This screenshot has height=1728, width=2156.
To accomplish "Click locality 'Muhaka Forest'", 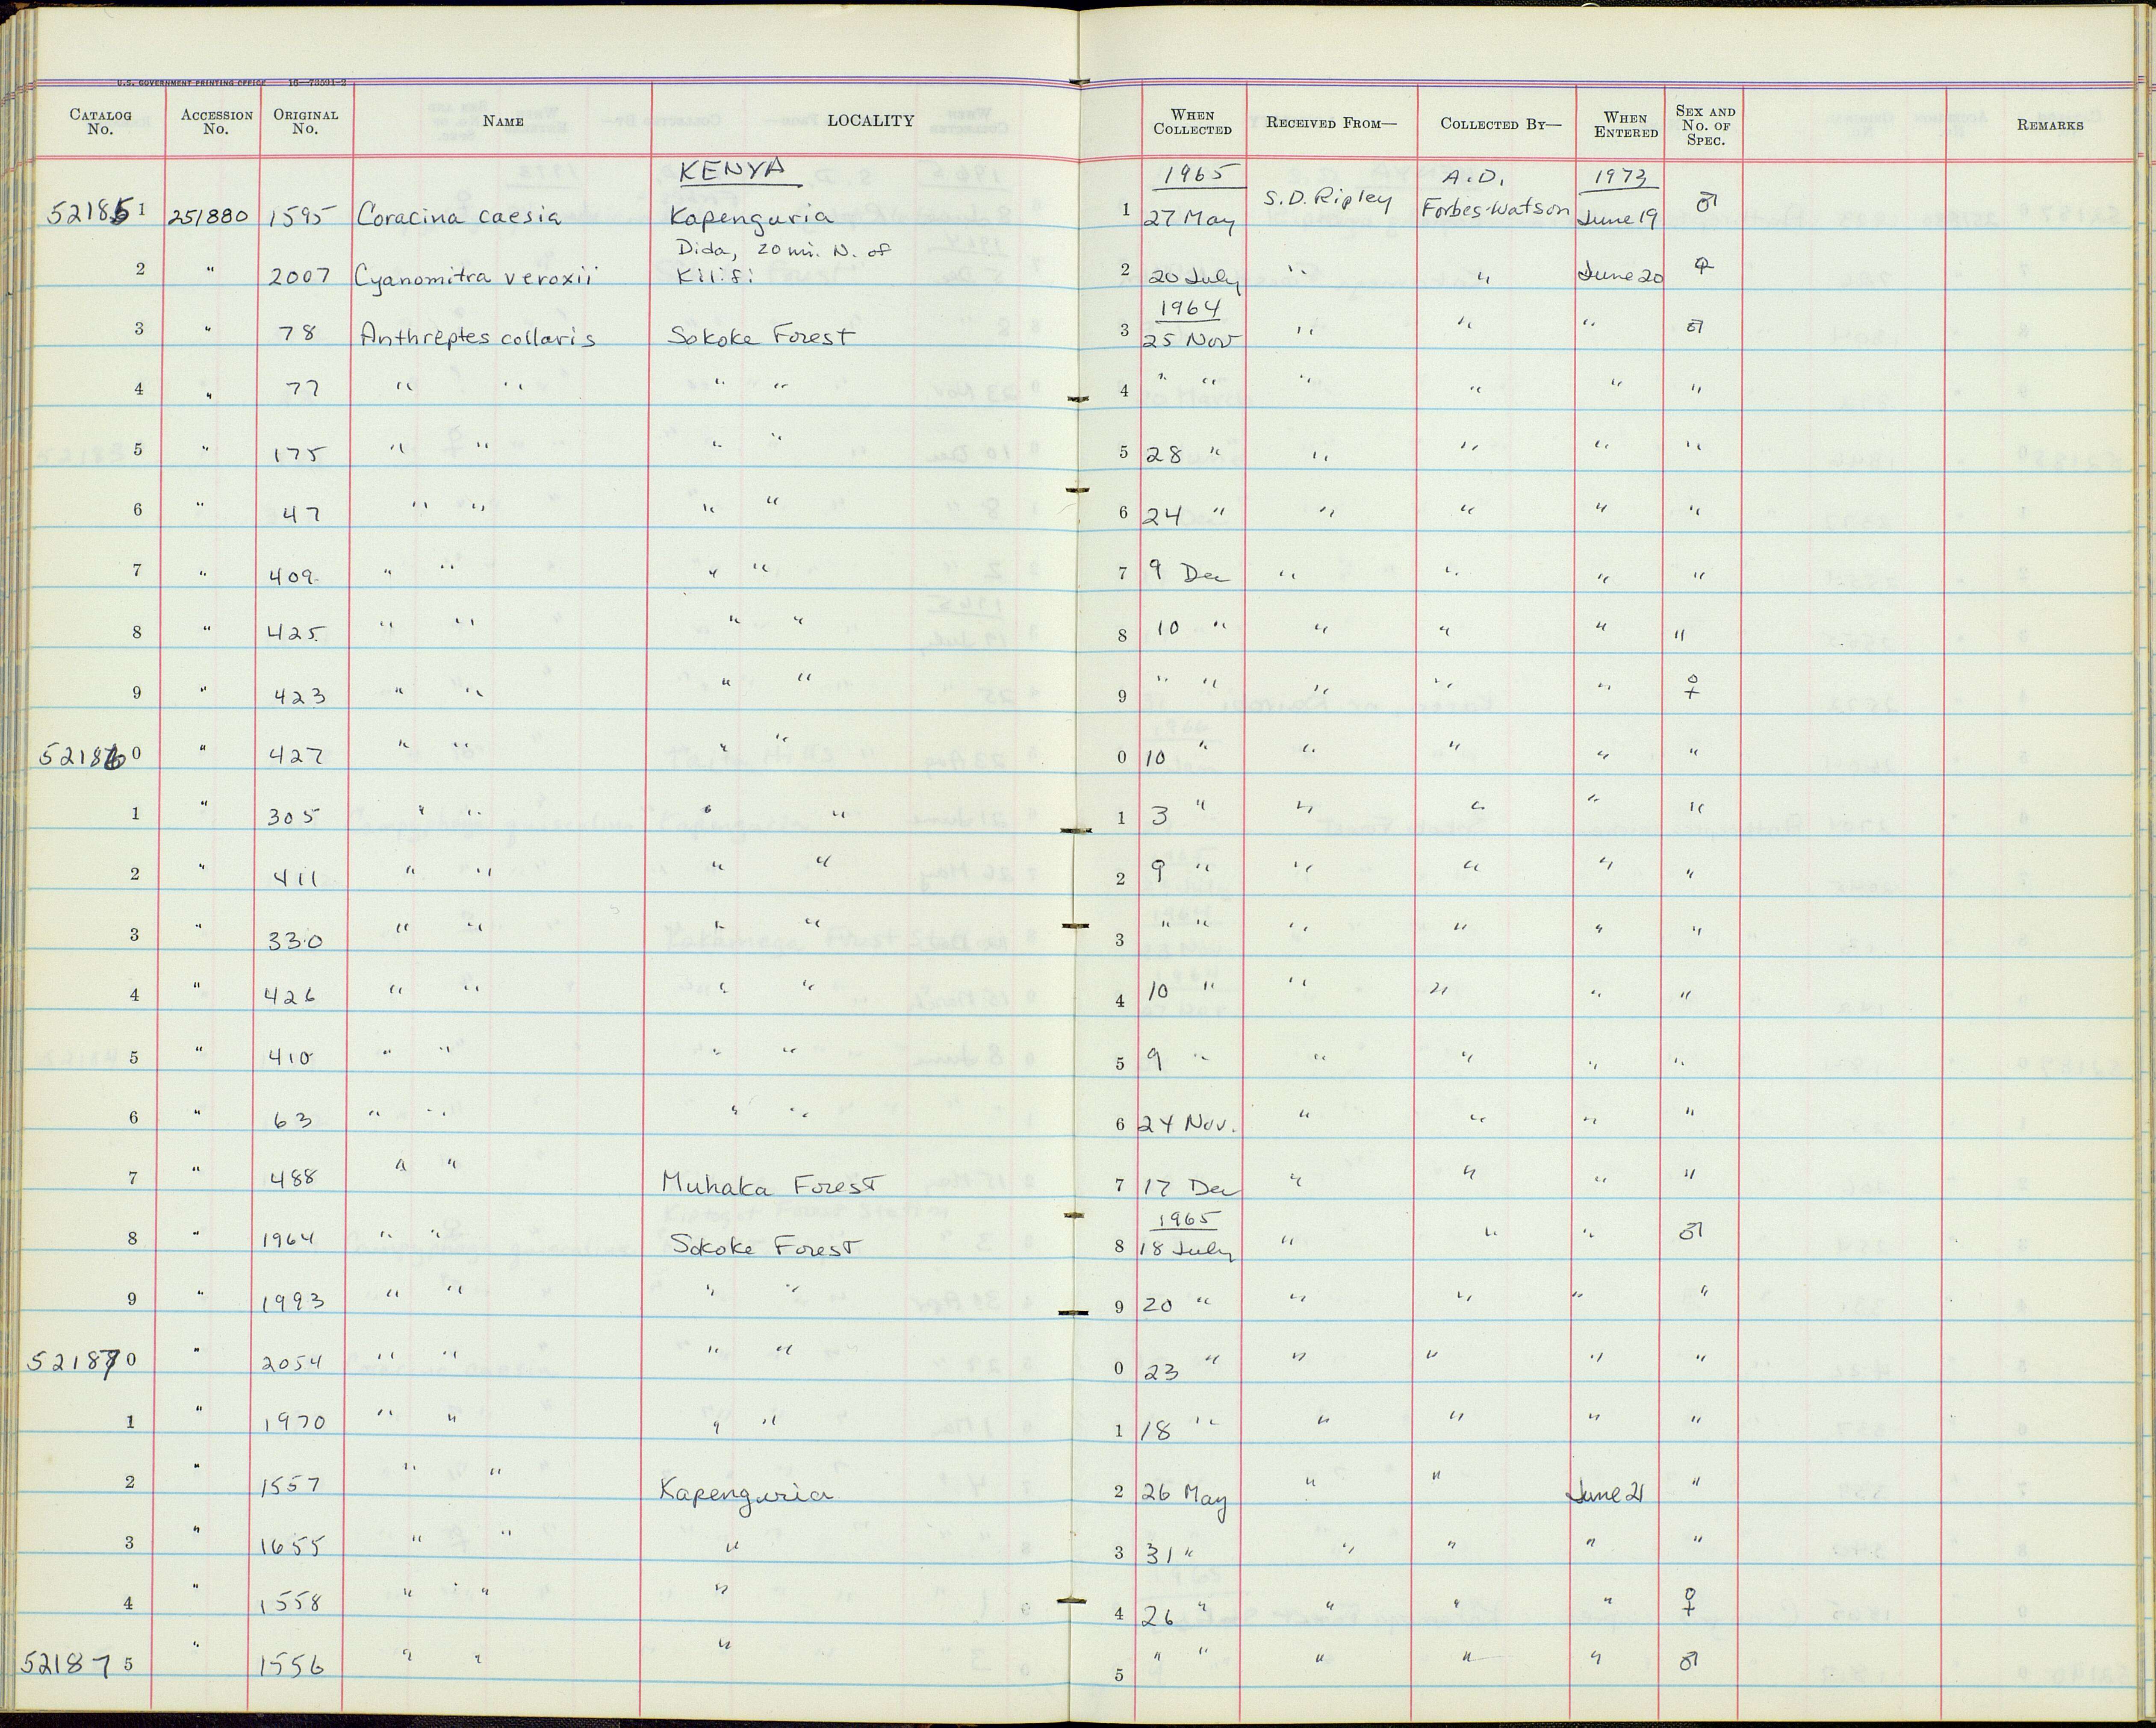I will tap(774, 1185).
